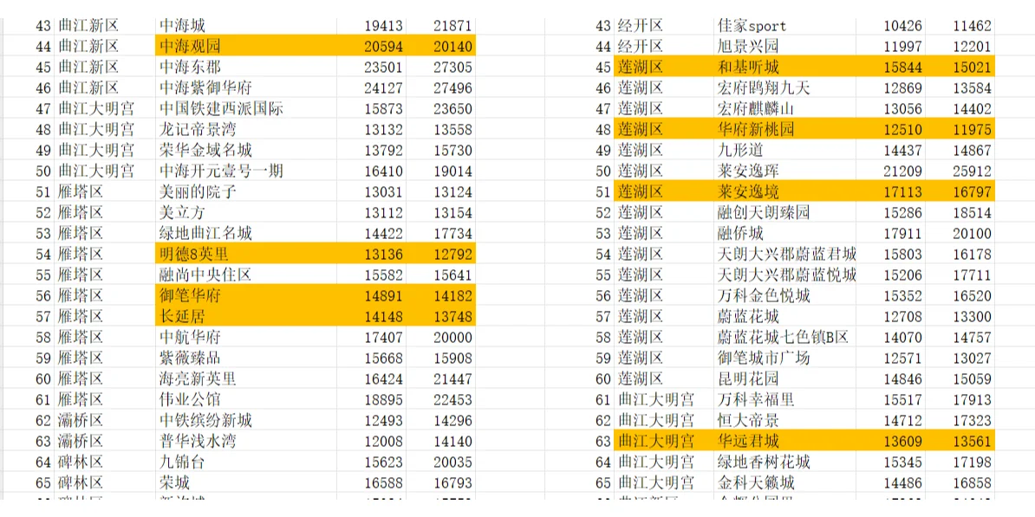Image resolution: width=1035 pixels, height=517 pixels.
Task: Click the cell 佳家sport
Action: coord(784,26)
